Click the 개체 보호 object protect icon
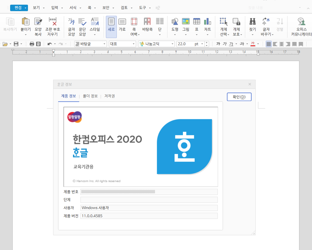This screenshot has height=250, width=312. (236, 21)
